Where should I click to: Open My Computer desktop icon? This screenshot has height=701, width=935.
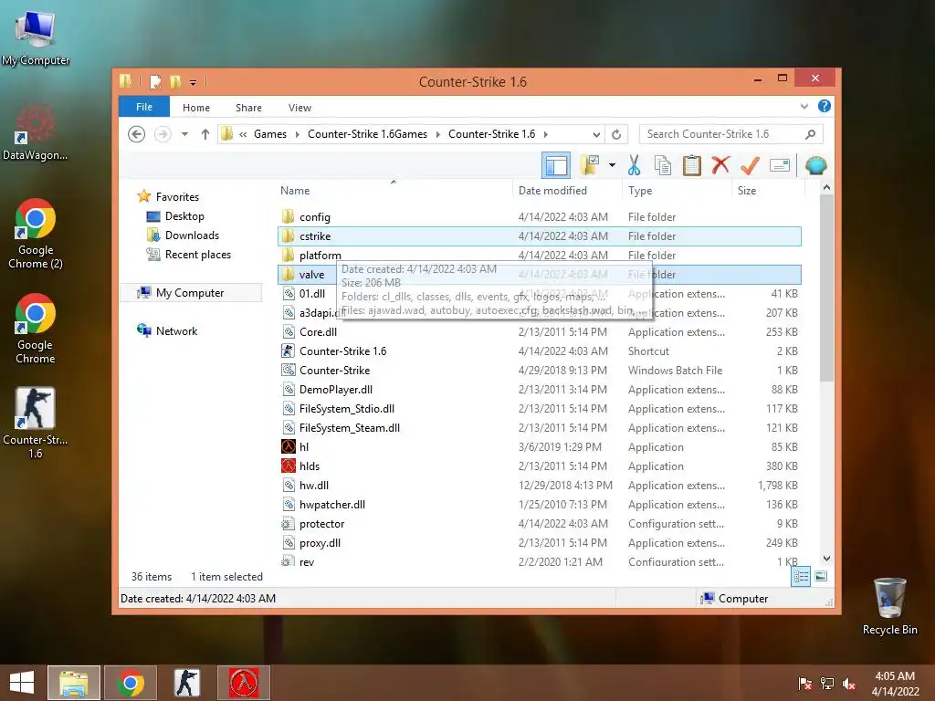tap(36, 36)
